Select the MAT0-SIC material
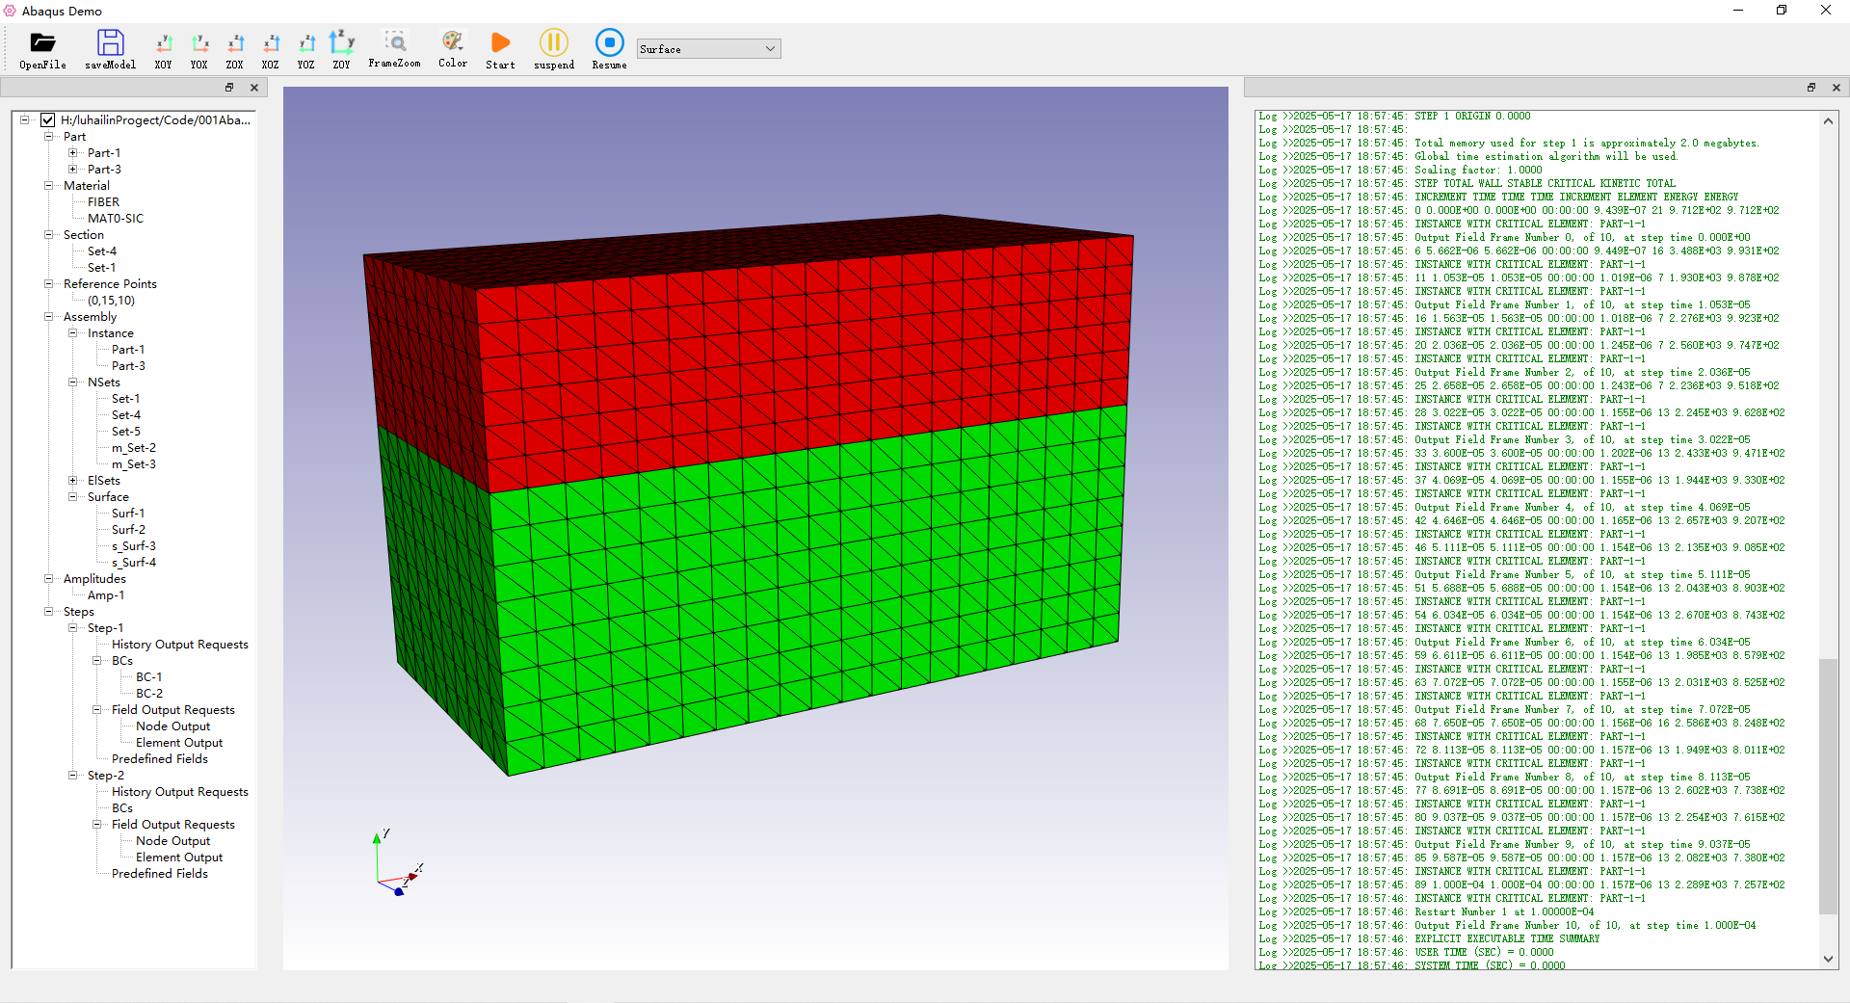Image resolution: width=1850 pixels, height=1003 pixels. pos(115,219)
